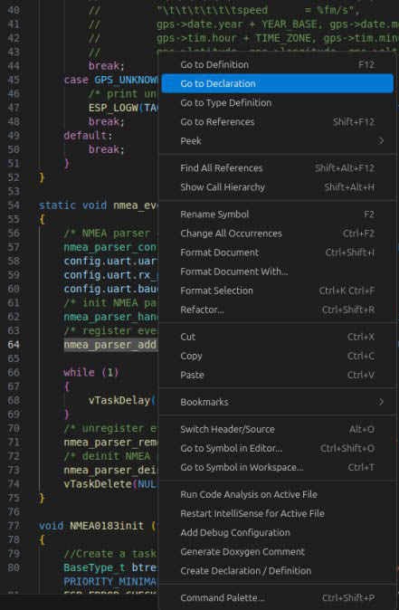
Task: Click Restart IntelliSense for Active File
Action: (x=277, y=514)
